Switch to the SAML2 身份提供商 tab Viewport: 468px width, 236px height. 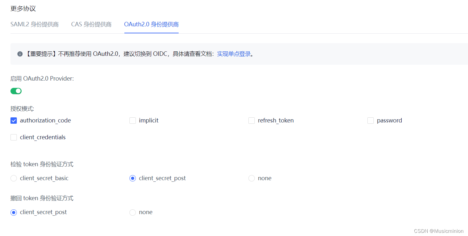34,24
